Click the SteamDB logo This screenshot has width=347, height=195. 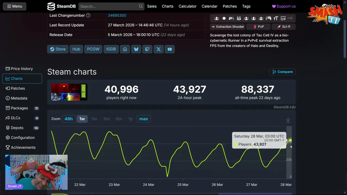coord(61,6)
